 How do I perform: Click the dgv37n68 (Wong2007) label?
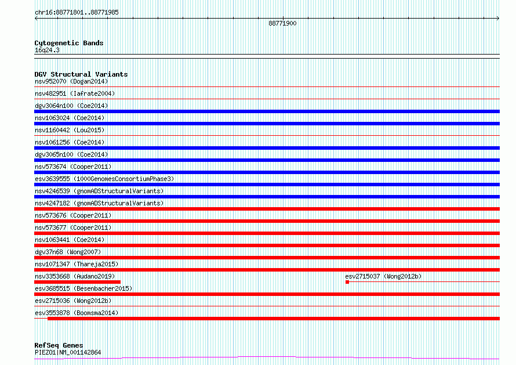(68, 252)
